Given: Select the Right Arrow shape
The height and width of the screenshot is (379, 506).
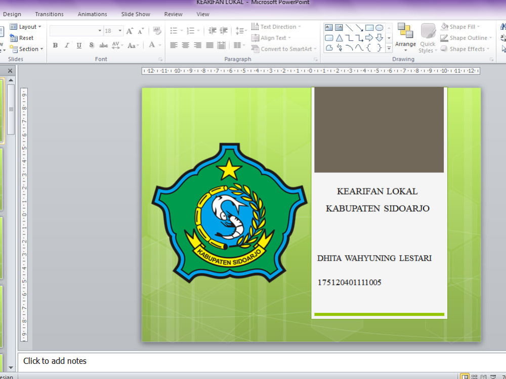Looking at the screenshot, I should click(x=369, y=38).
